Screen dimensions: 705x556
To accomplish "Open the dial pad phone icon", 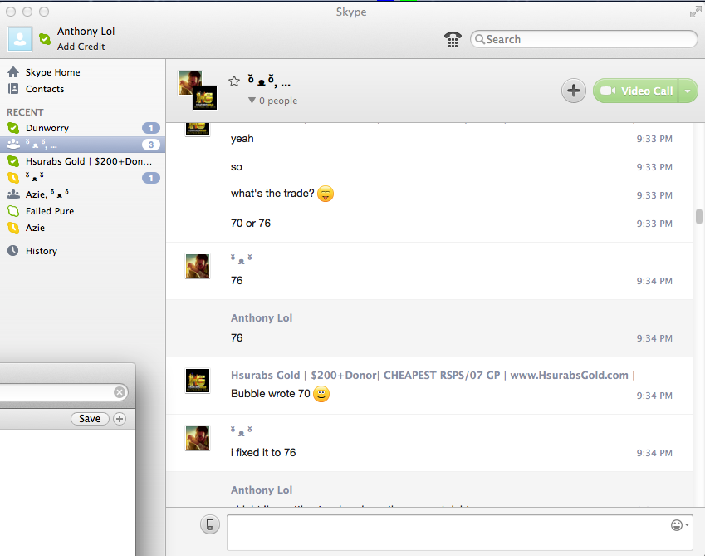I will (x=453, y=39).
